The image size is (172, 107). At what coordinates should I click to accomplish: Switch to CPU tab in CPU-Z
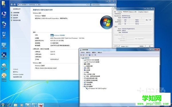115,12
